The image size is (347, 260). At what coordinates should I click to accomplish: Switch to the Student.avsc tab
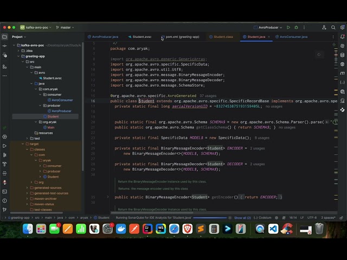[142, 37]
